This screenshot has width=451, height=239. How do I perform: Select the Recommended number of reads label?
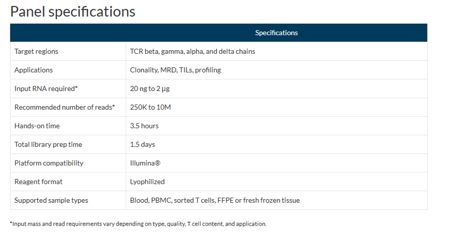[65, 107]
